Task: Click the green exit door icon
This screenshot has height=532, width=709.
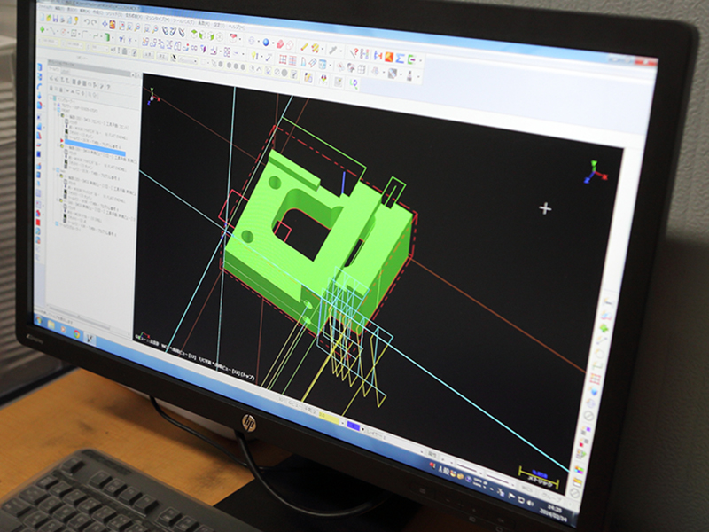Action: [x=411, y=59]
